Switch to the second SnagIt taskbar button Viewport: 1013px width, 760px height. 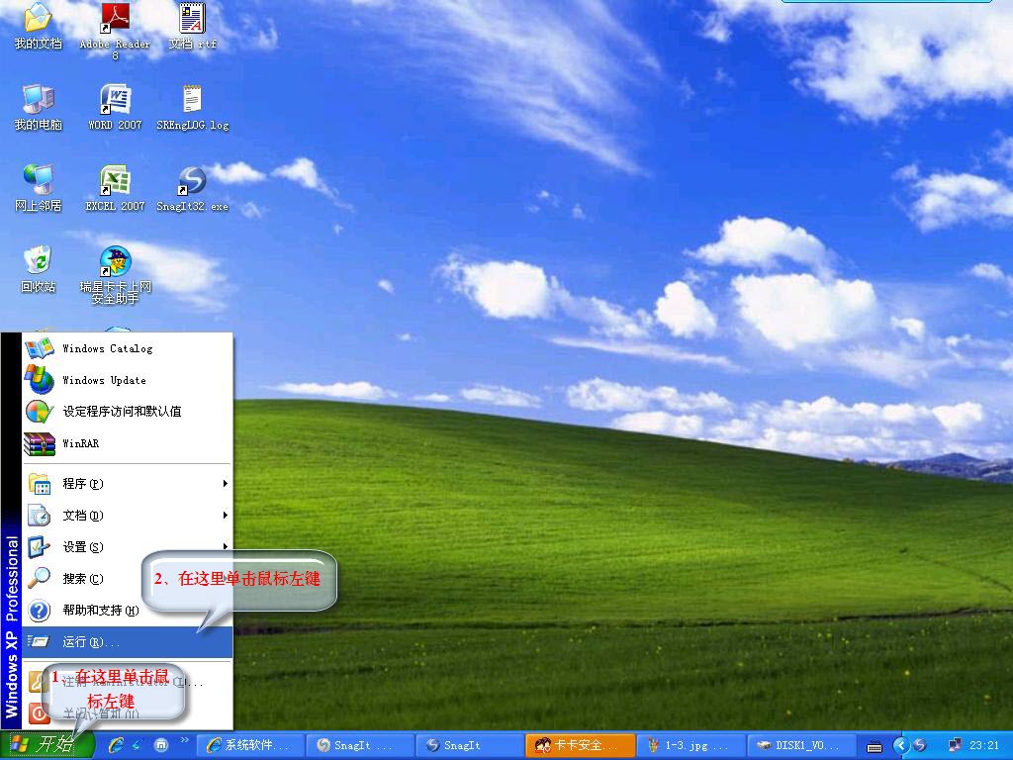click(468, 745)
